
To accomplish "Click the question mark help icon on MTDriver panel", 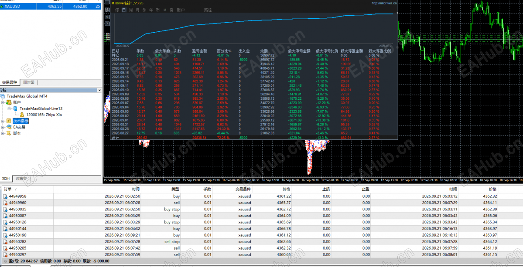I will [107, 24].
